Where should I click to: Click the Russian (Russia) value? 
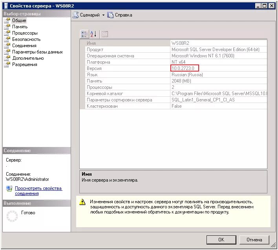click(187, 75)
